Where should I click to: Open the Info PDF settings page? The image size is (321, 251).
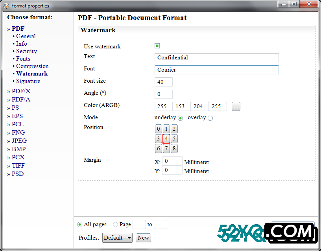coord(22,44)
